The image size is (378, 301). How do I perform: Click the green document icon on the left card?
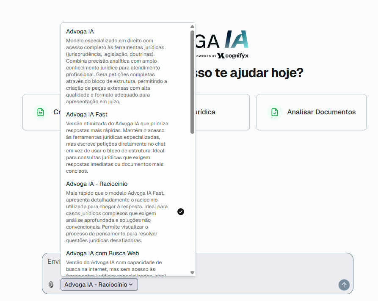coord(41,112)
